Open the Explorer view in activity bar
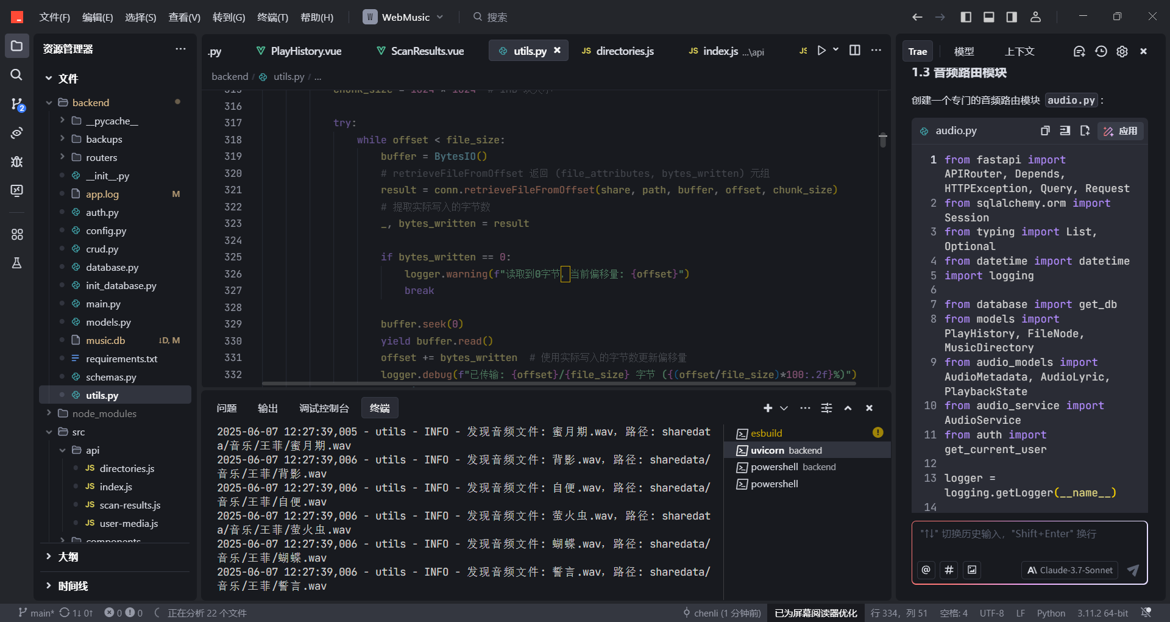Screen dimensions: 1170x622 (16, 46)
